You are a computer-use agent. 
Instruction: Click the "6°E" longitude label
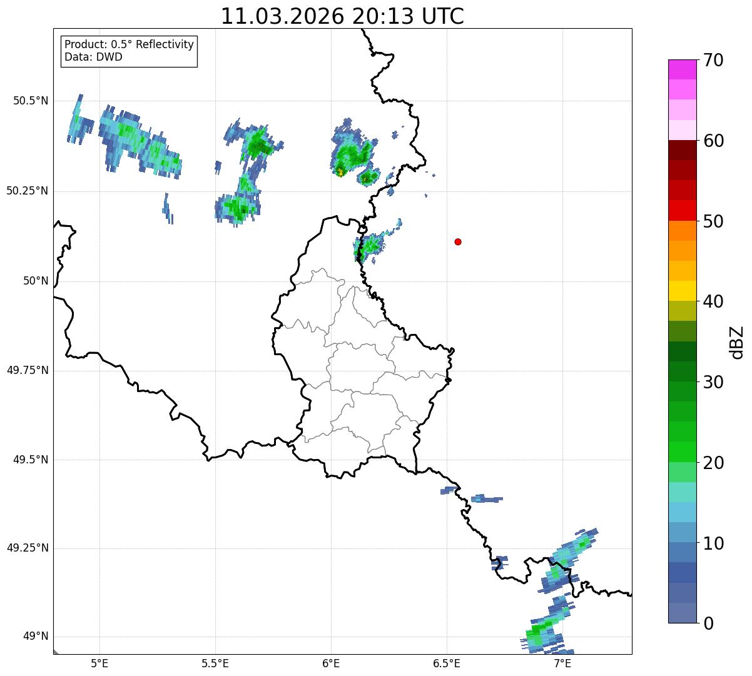(331, 663)
